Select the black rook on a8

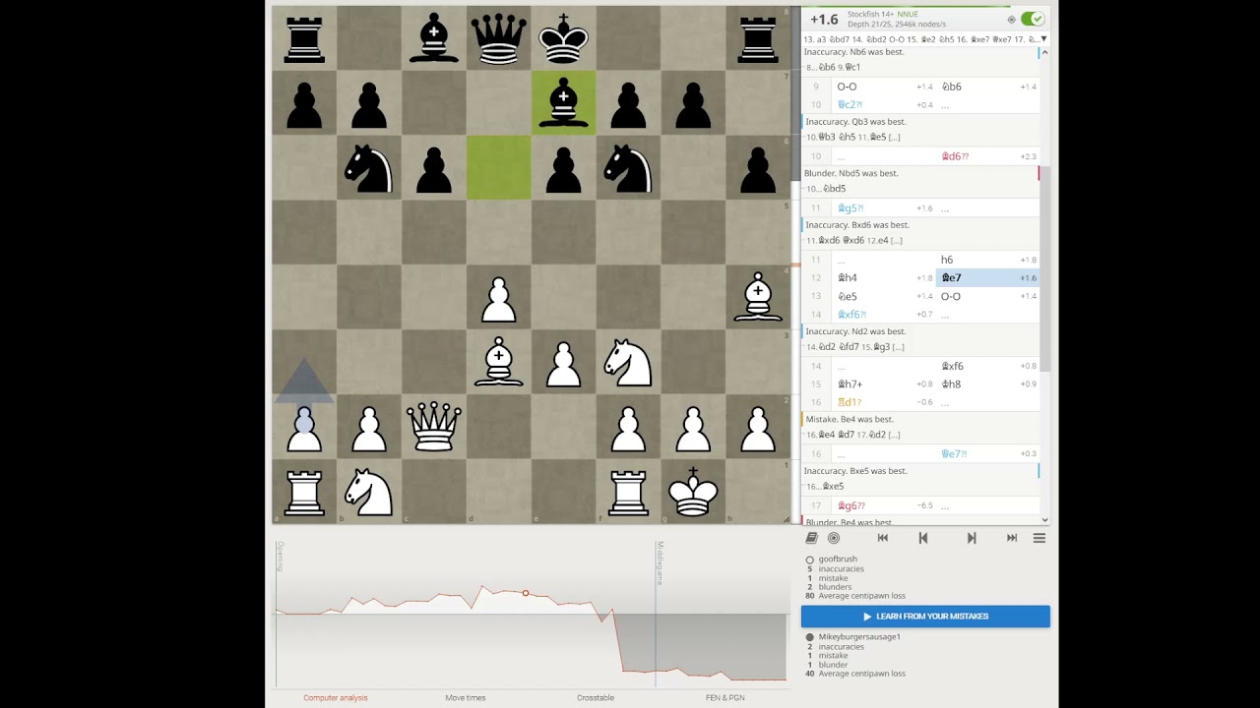click(303, 38)
